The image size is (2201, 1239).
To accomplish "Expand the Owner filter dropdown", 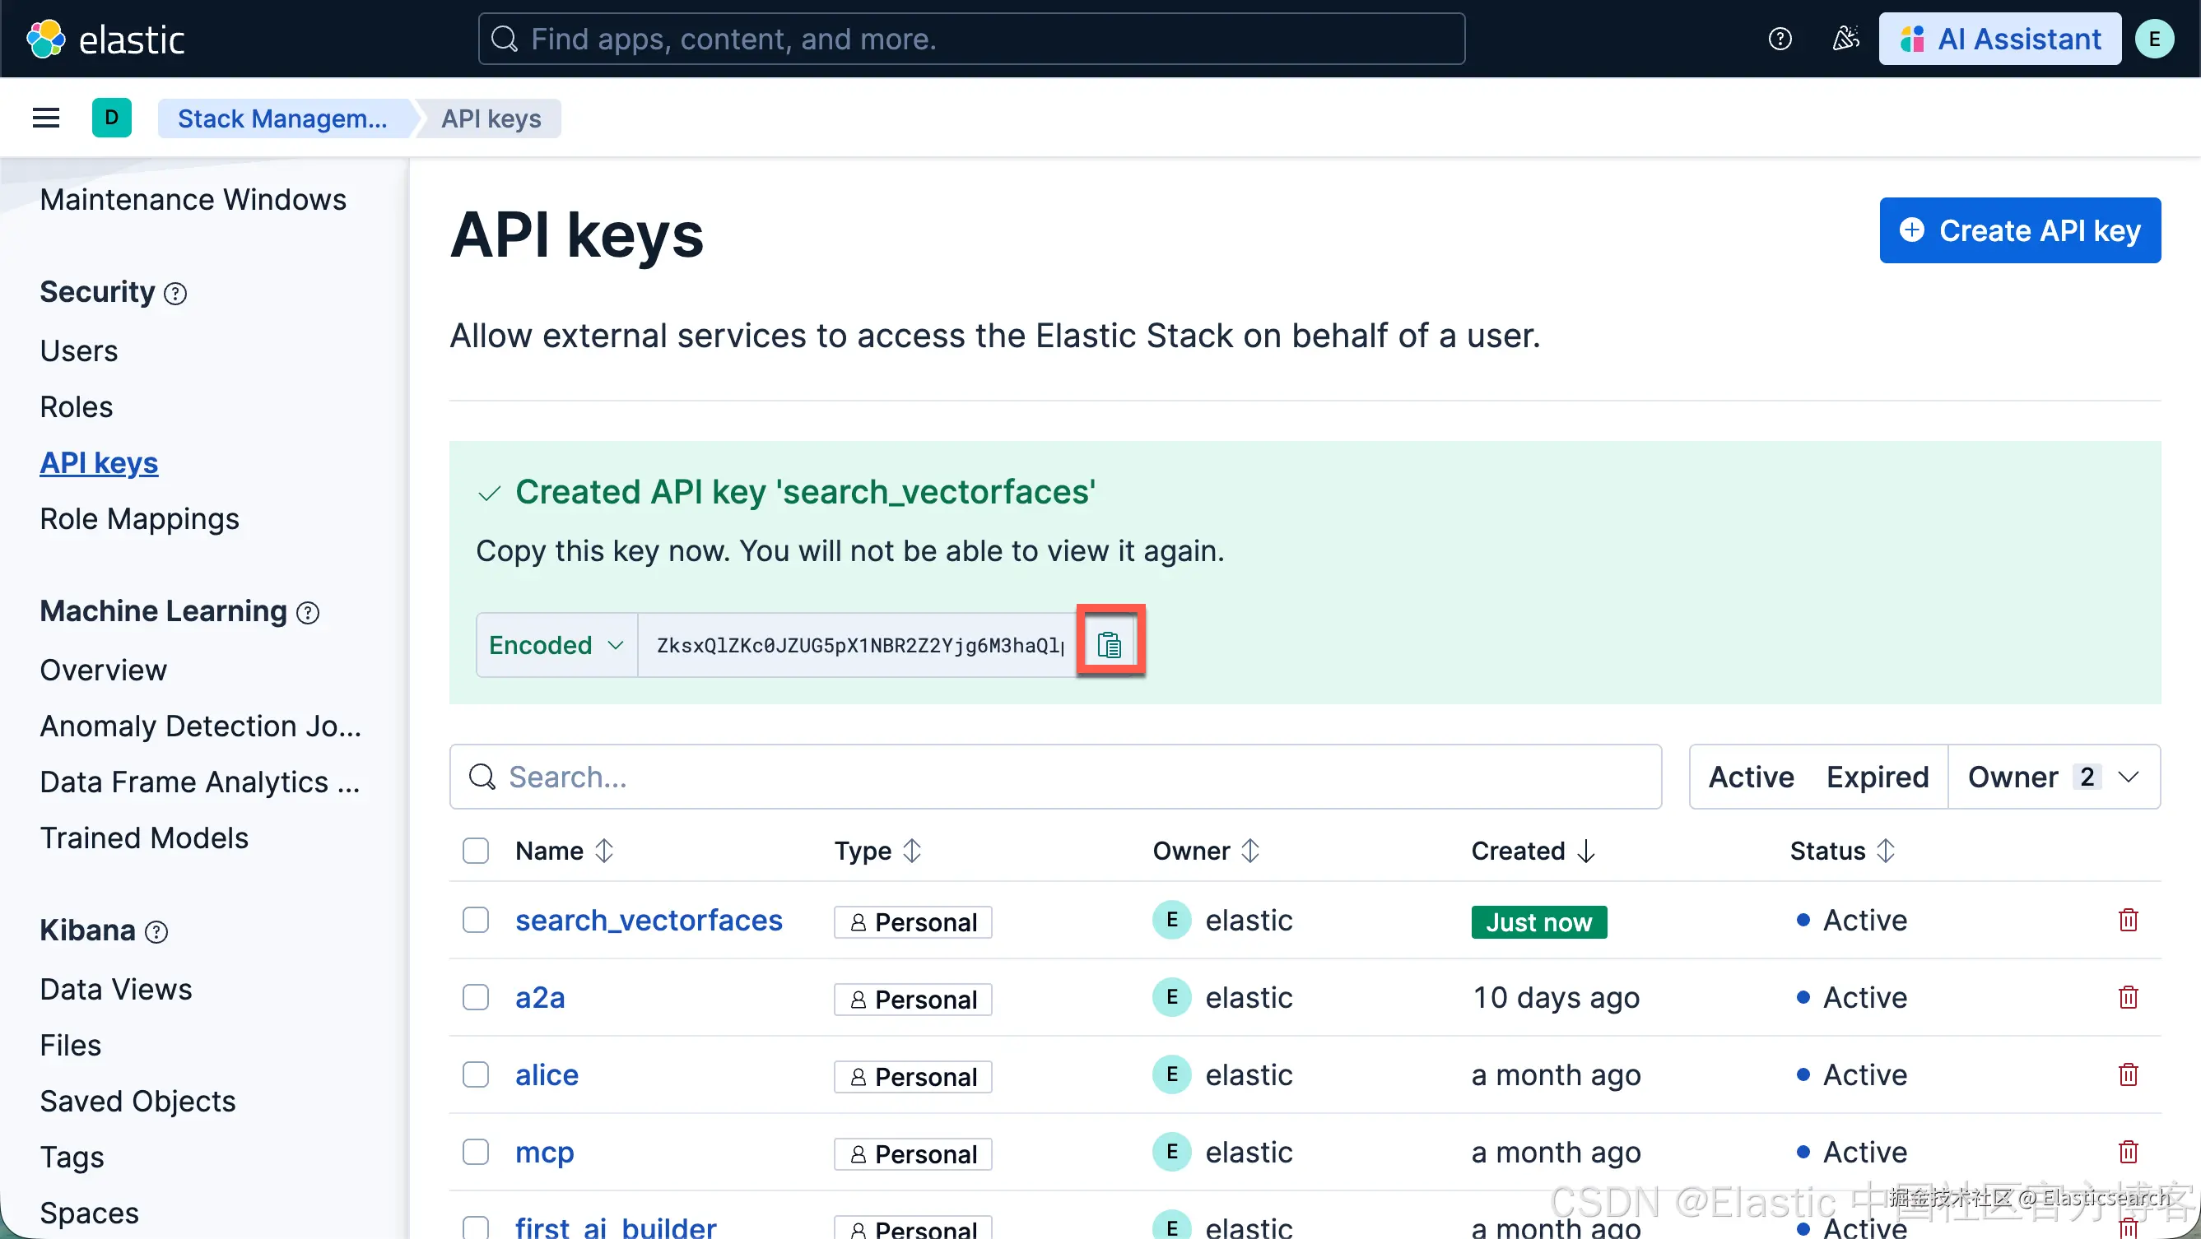I will click(2053, 777).
